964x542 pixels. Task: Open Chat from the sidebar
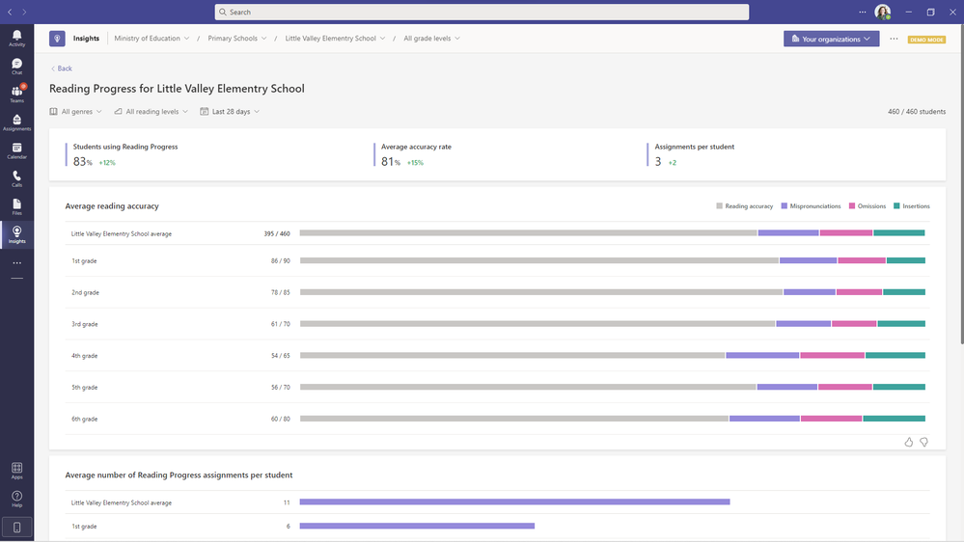[x=16, y=67]
